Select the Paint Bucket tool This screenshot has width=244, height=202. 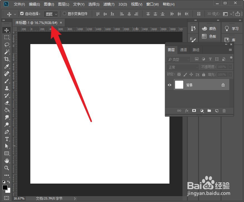6,110
